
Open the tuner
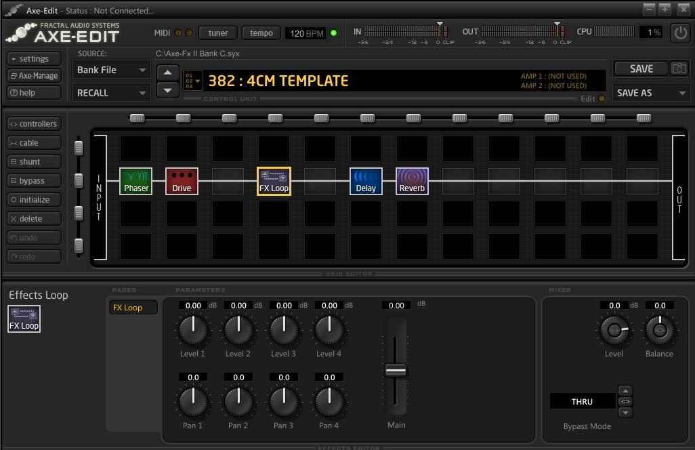(x=217, y=33)
